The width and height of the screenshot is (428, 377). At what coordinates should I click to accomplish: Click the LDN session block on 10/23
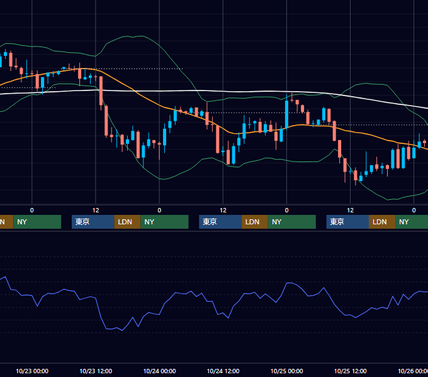[127, 222]
